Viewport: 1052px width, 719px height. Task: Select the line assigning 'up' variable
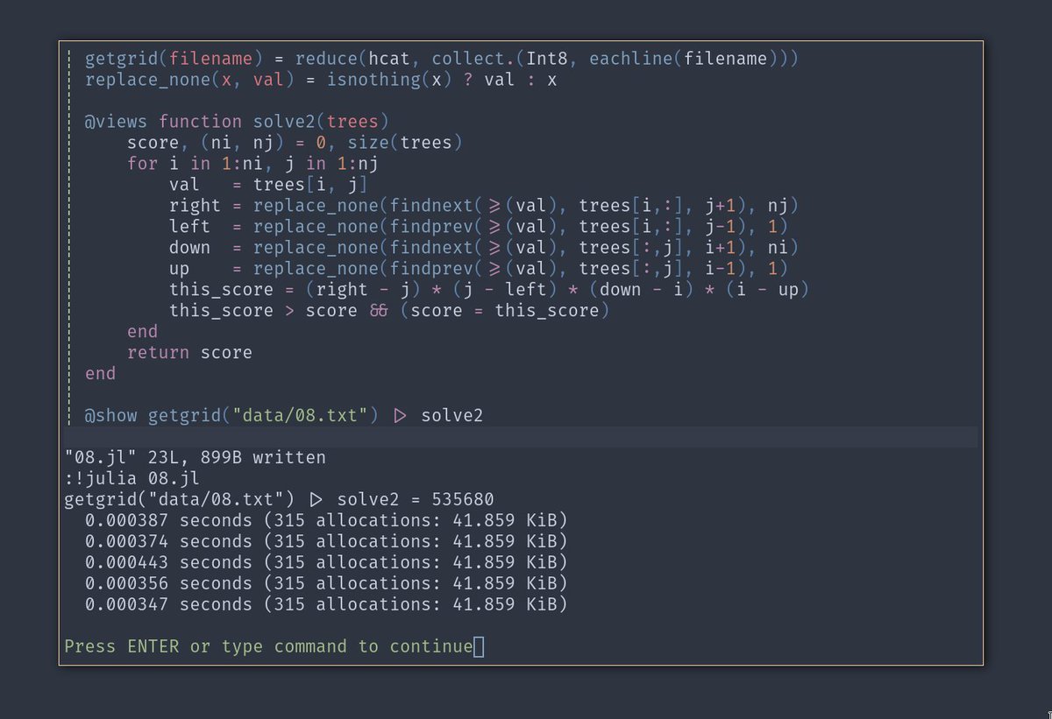click(479, 269)
